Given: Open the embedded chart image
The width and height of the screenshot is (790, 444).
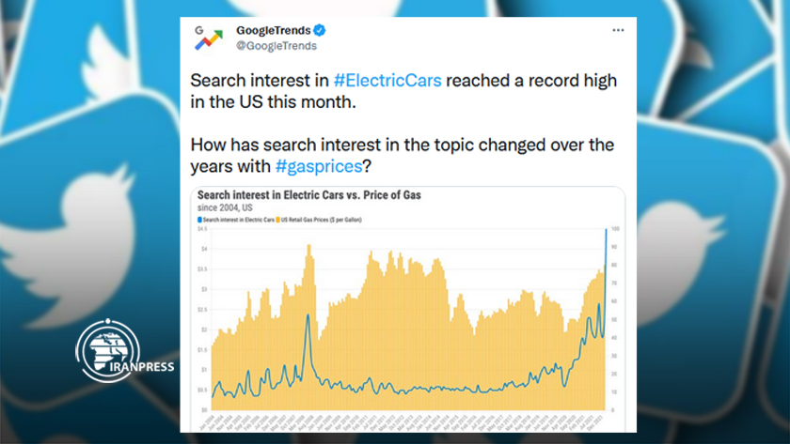Looking at the screenshot, I should tap(407, 309).
